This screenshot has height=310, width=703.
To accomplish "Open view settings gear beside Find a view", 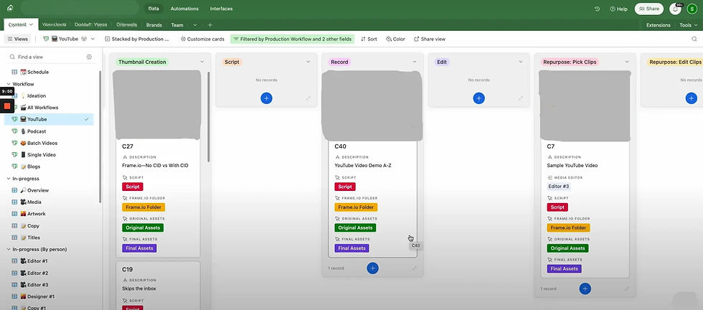I will pyautogui.click(x=89, y=57).
